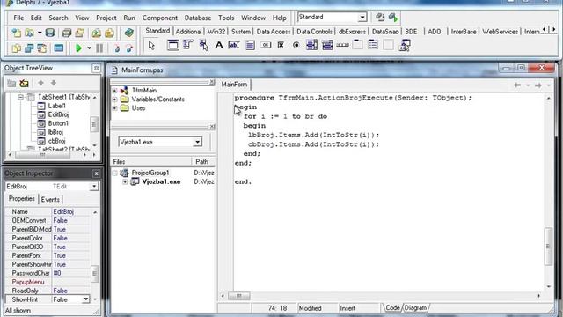The width and height of the screenshot is (563, 317).
Task: Click the Pause debugger icon
Action: coord(99,48)
